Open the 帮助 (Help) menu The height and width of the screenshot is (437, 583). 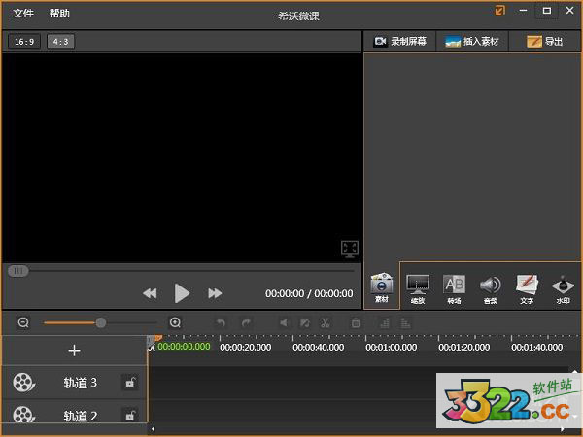[x=59, y=14]
